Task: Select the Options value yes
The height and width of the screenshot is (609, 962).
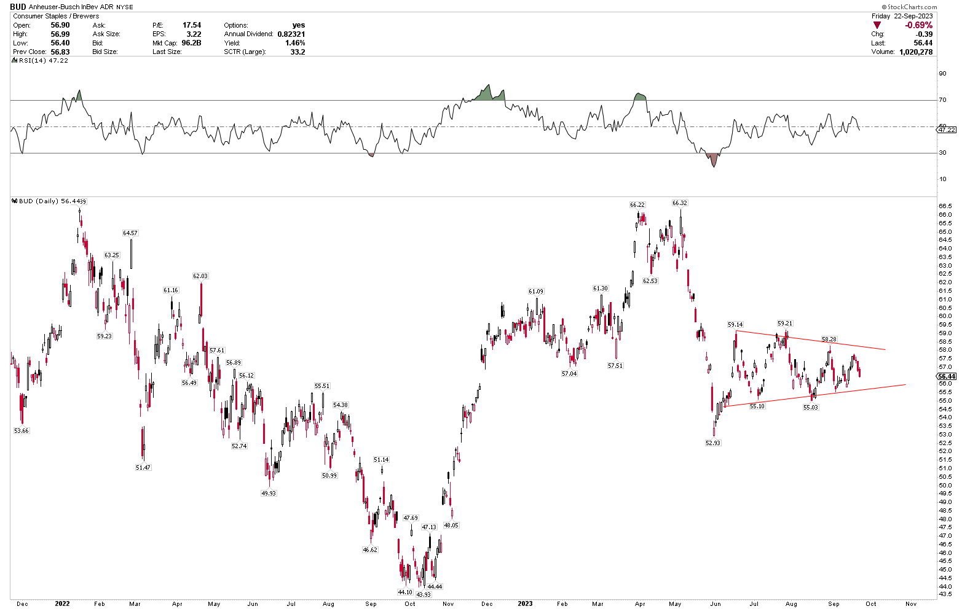Action: coord(299,25)
